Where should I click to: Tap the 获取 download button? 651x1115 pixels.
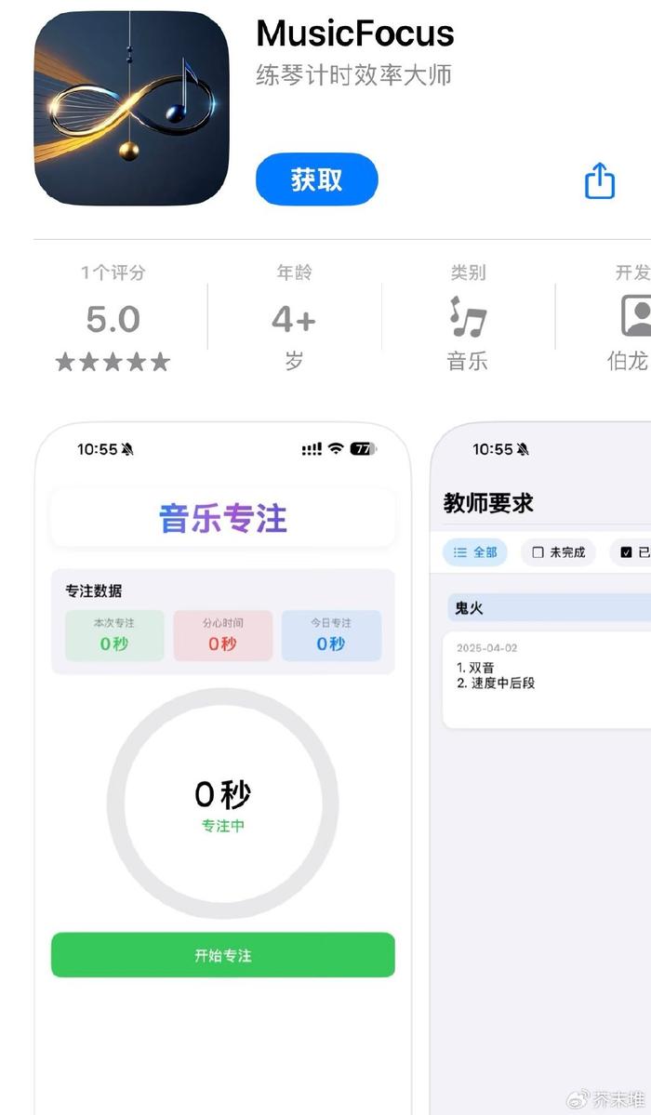[x=316, y=179]
